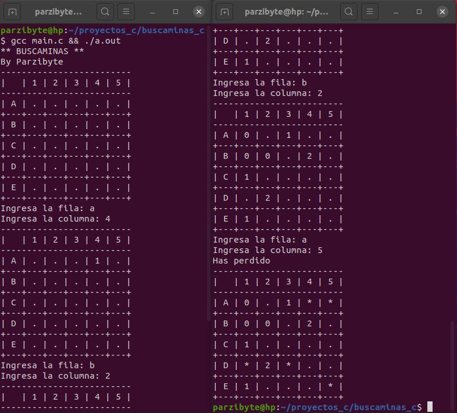This screenshot has width=457, height=413.
Task: Click 'Ingresa la columna: 2' in right terminal
Action: [x=267, y=93]
